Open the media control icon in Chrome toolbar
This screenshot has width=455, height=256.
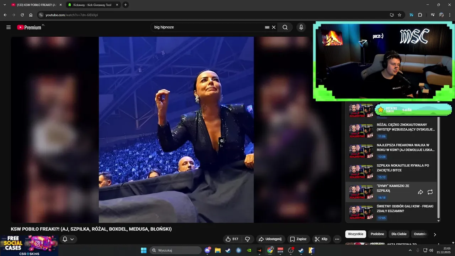click(433, 15)
